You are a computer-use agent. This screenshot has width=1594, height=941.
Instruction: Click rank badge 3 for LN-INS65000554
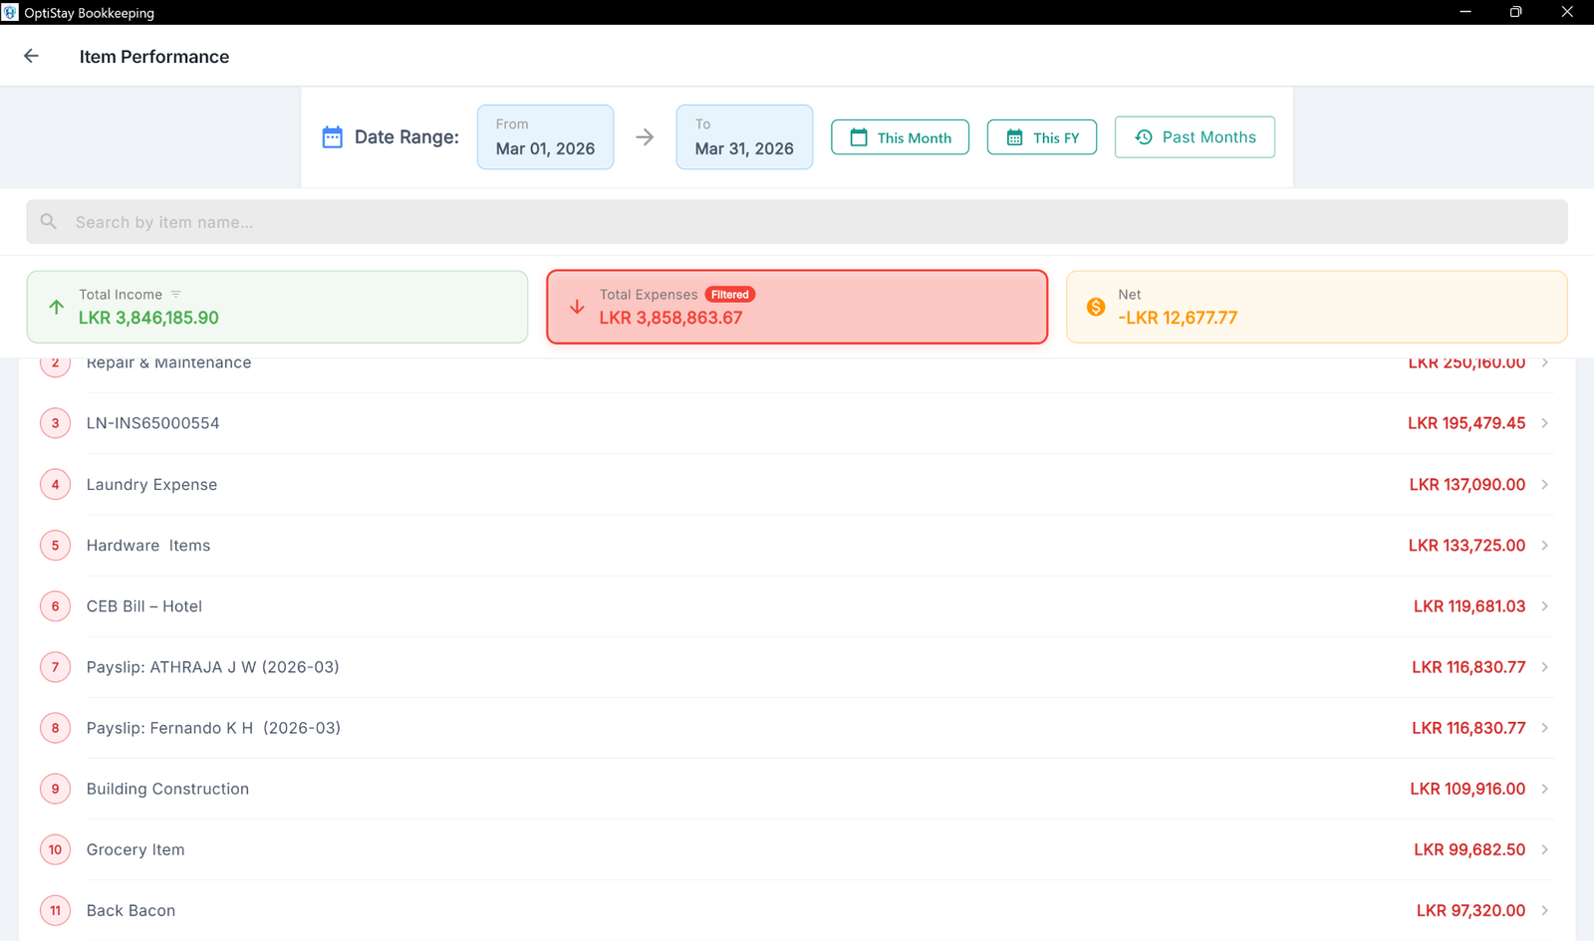(x=55, y=423)
